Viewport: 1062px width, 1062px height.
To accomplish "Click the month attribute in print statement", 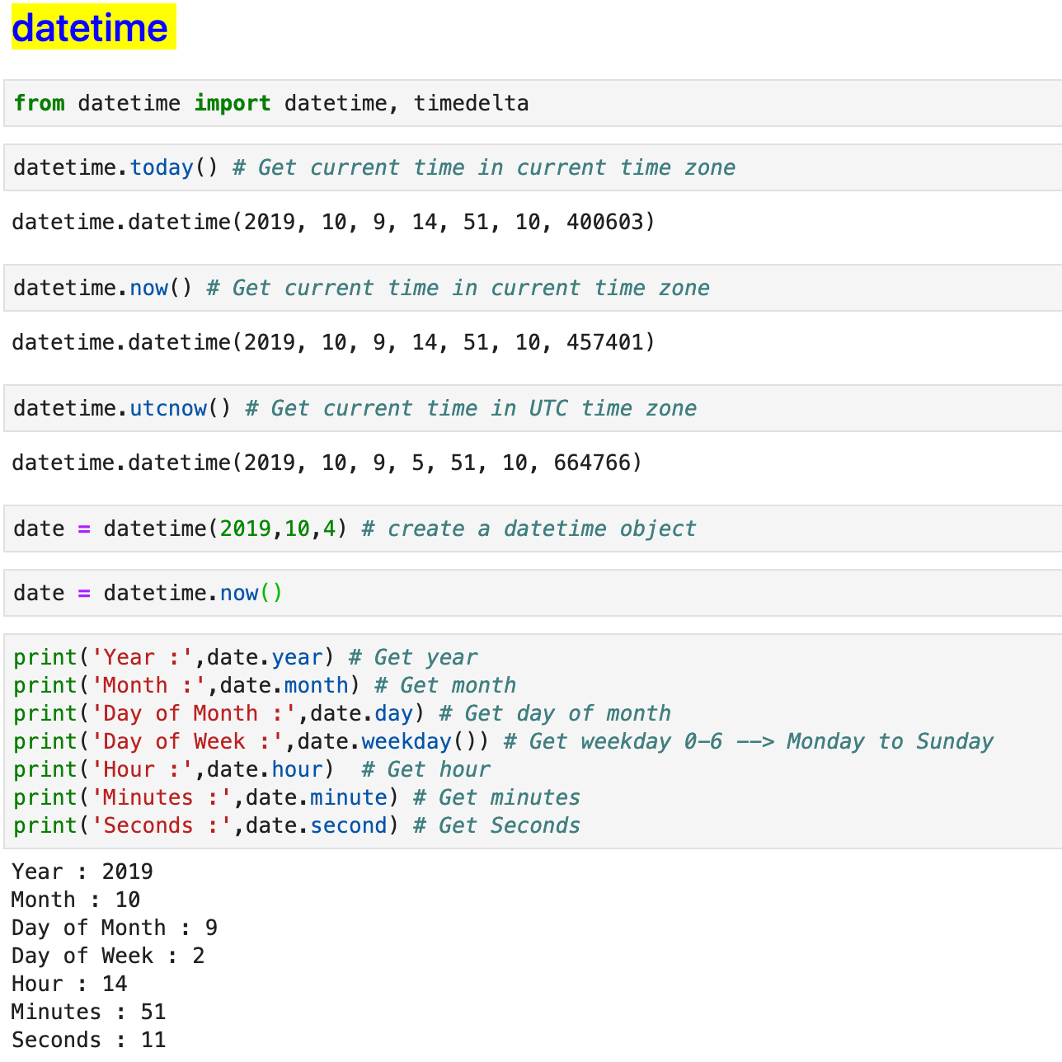I will pos(316,684).
